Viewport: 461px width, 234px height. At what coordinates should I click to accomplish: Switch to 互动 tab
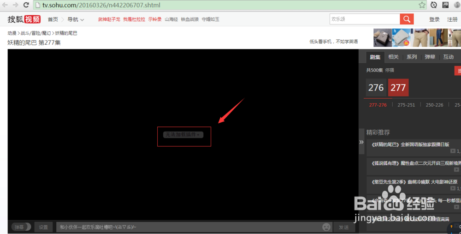[449, 57]
